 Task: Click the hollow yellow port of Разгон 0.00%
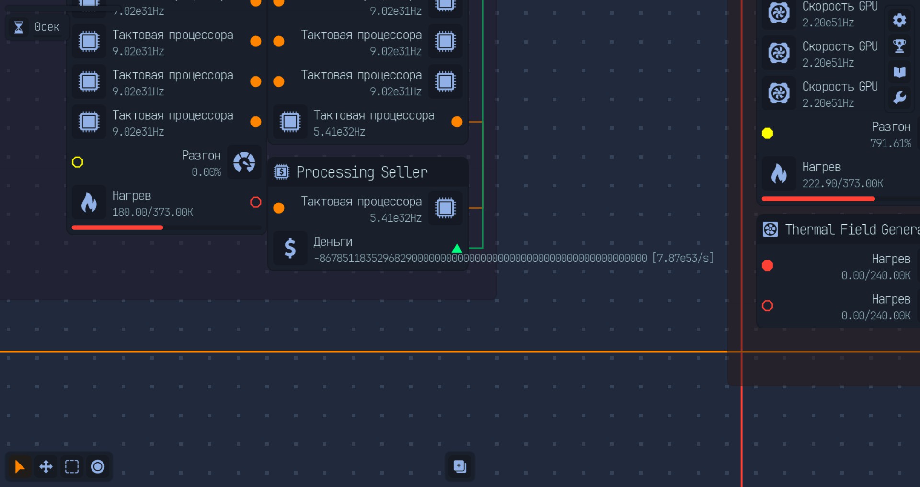tap(78, 162)
